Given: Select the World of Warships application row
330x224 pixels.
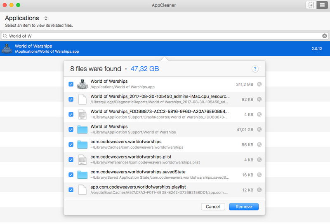Looking at the screenshot, I should 165,49.
